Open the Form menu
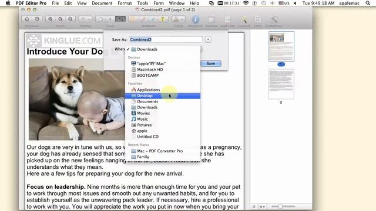Image resolution: width=376 pixels, height=211 pixels. [x=159, y=3]
